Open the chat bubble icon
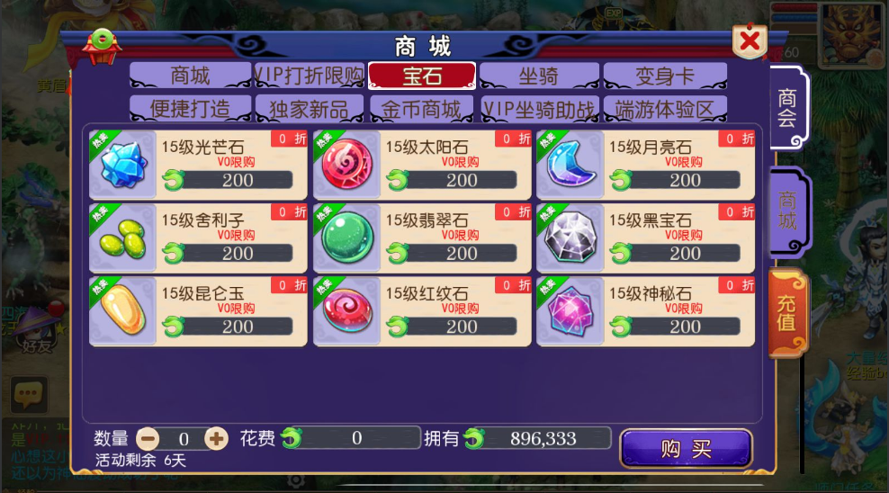The width and height of the screenshot is (889, 493). tap(29, 394)
